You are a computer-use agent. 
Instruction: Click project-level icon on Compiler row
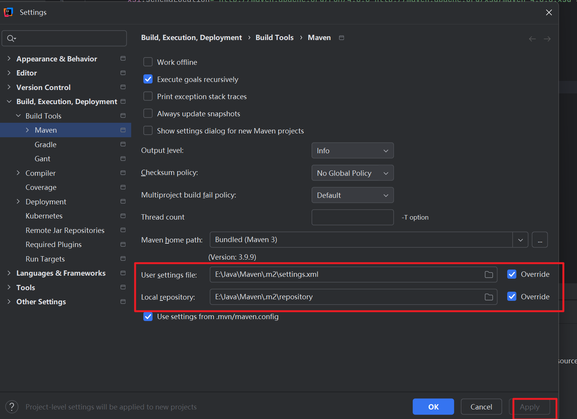[123, 173]
